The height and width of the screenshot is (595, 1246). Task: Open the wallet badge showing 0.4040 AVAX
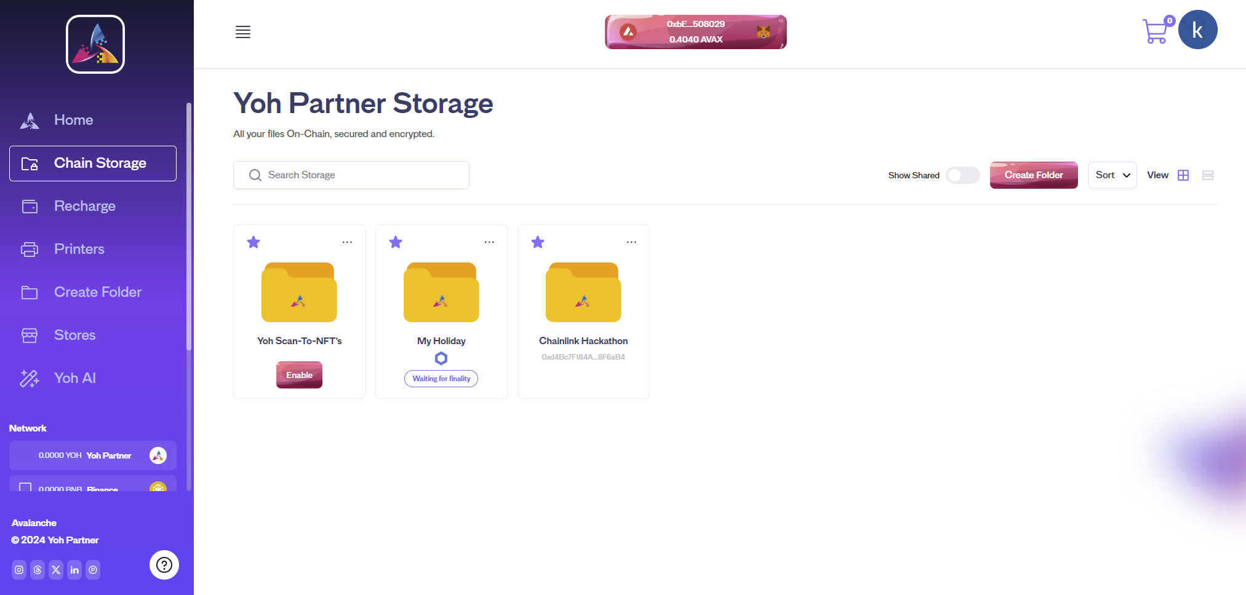(696, 32)
